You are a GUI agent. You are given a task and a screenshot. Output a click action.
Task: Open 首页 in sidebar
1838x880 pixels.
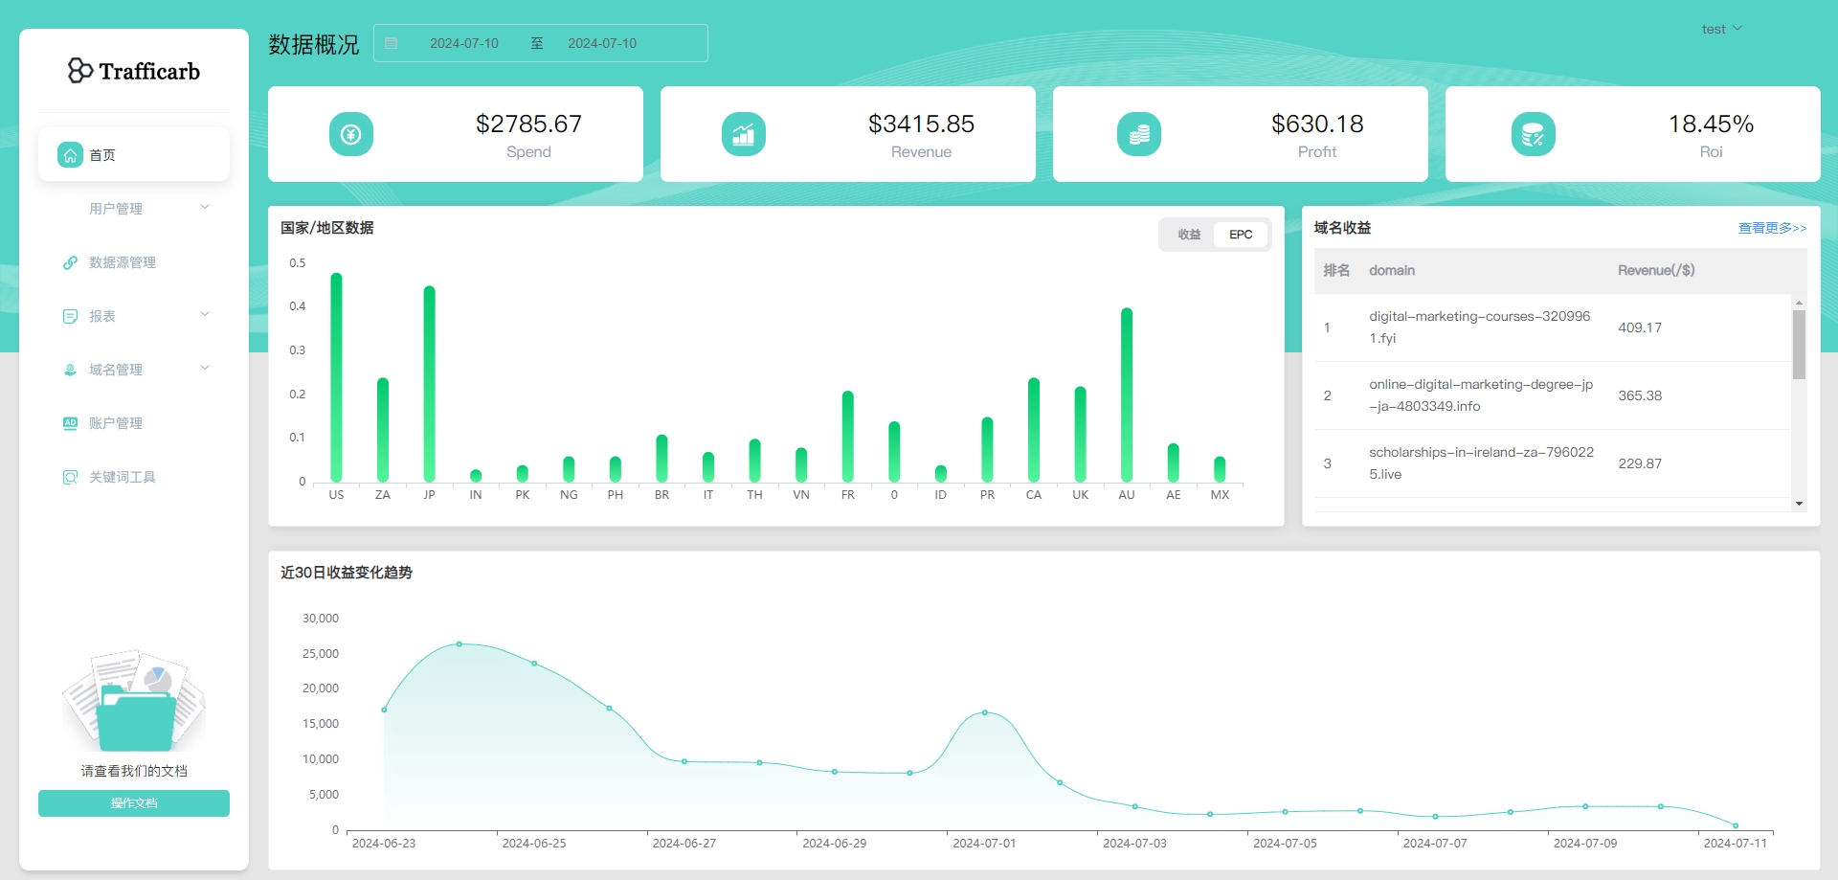coord(134,155)
